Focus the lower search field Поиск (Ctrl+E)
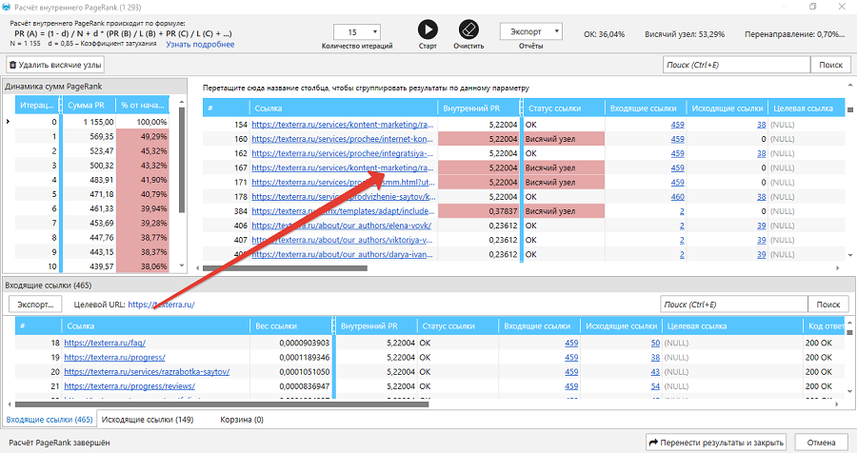 [x=734, y=305]
